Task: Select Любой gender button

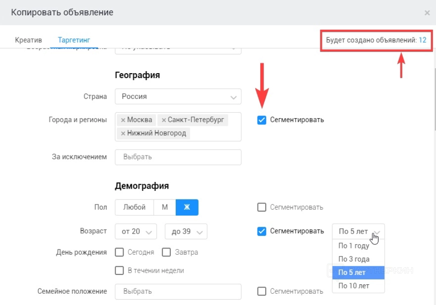Action: [134, 207]
